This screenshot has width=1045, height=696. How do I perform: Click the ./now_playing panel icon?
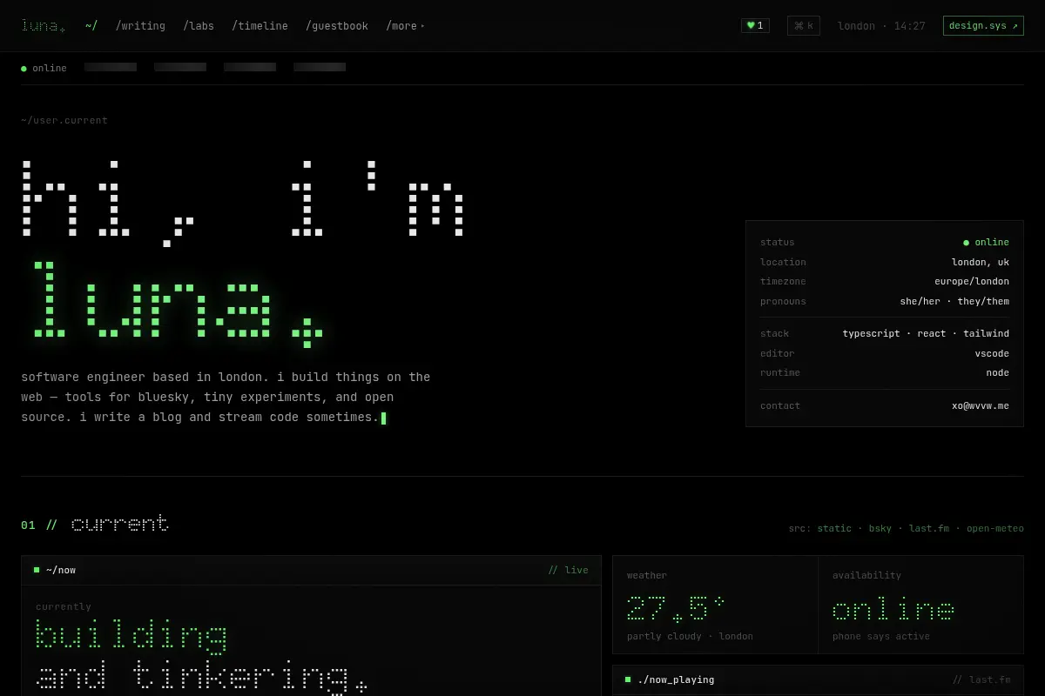point(628,679)
